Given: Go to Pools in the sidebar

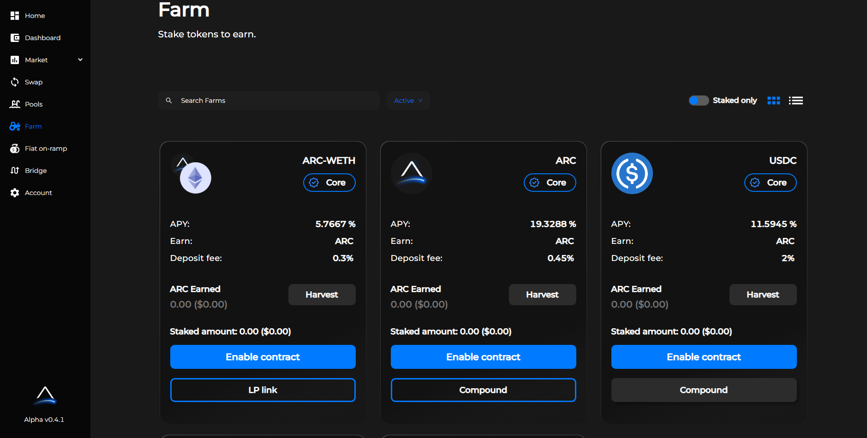Looking at the screenshot, I should tap(33, 104).
